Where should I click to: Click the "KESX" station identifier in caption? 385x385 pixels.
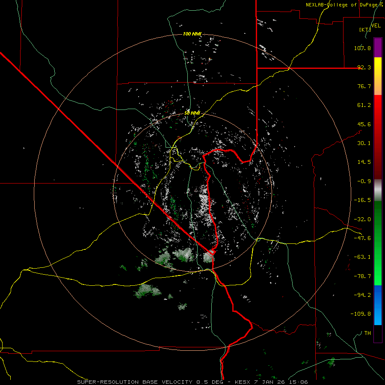(243, 382)
